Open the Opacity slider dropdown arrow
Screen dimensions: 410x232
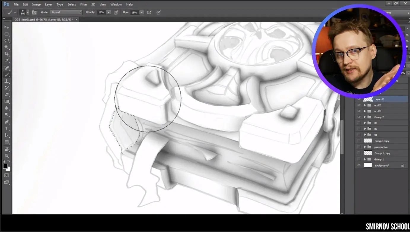click(109, 12)
